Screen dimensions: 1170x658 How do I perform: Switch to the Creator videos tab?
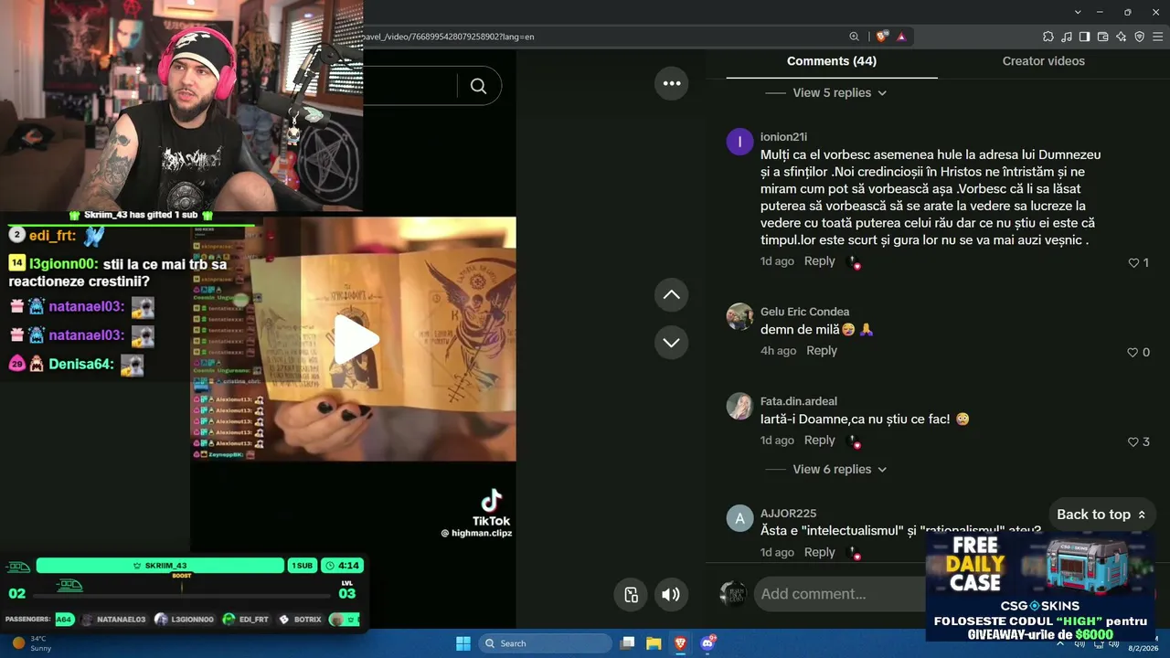pyautogui.click(x=1044, y=61)
